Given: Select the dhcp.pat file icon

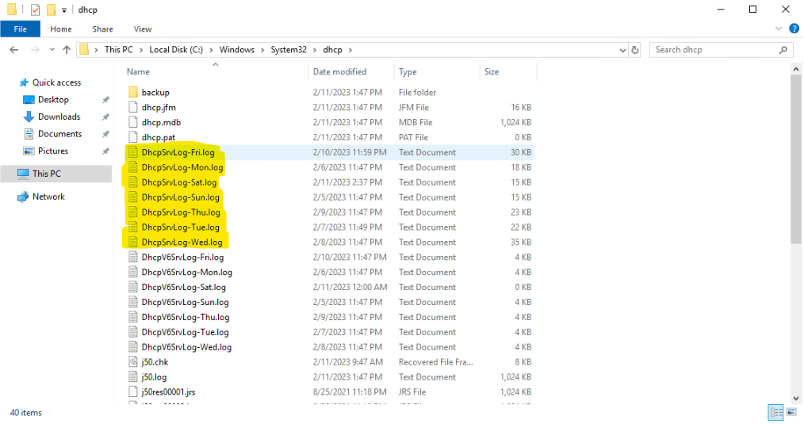Looking at the screenshot, I should tap(133, 137).
